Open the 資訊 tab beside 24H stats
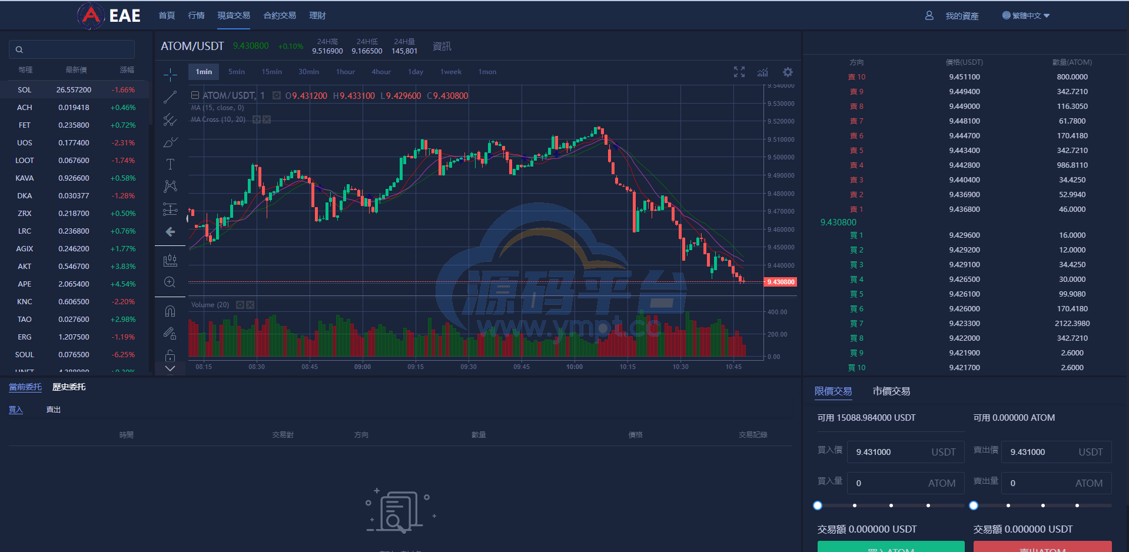The width and height of the screenshot is (1129, 552). [x=442, y=46]
